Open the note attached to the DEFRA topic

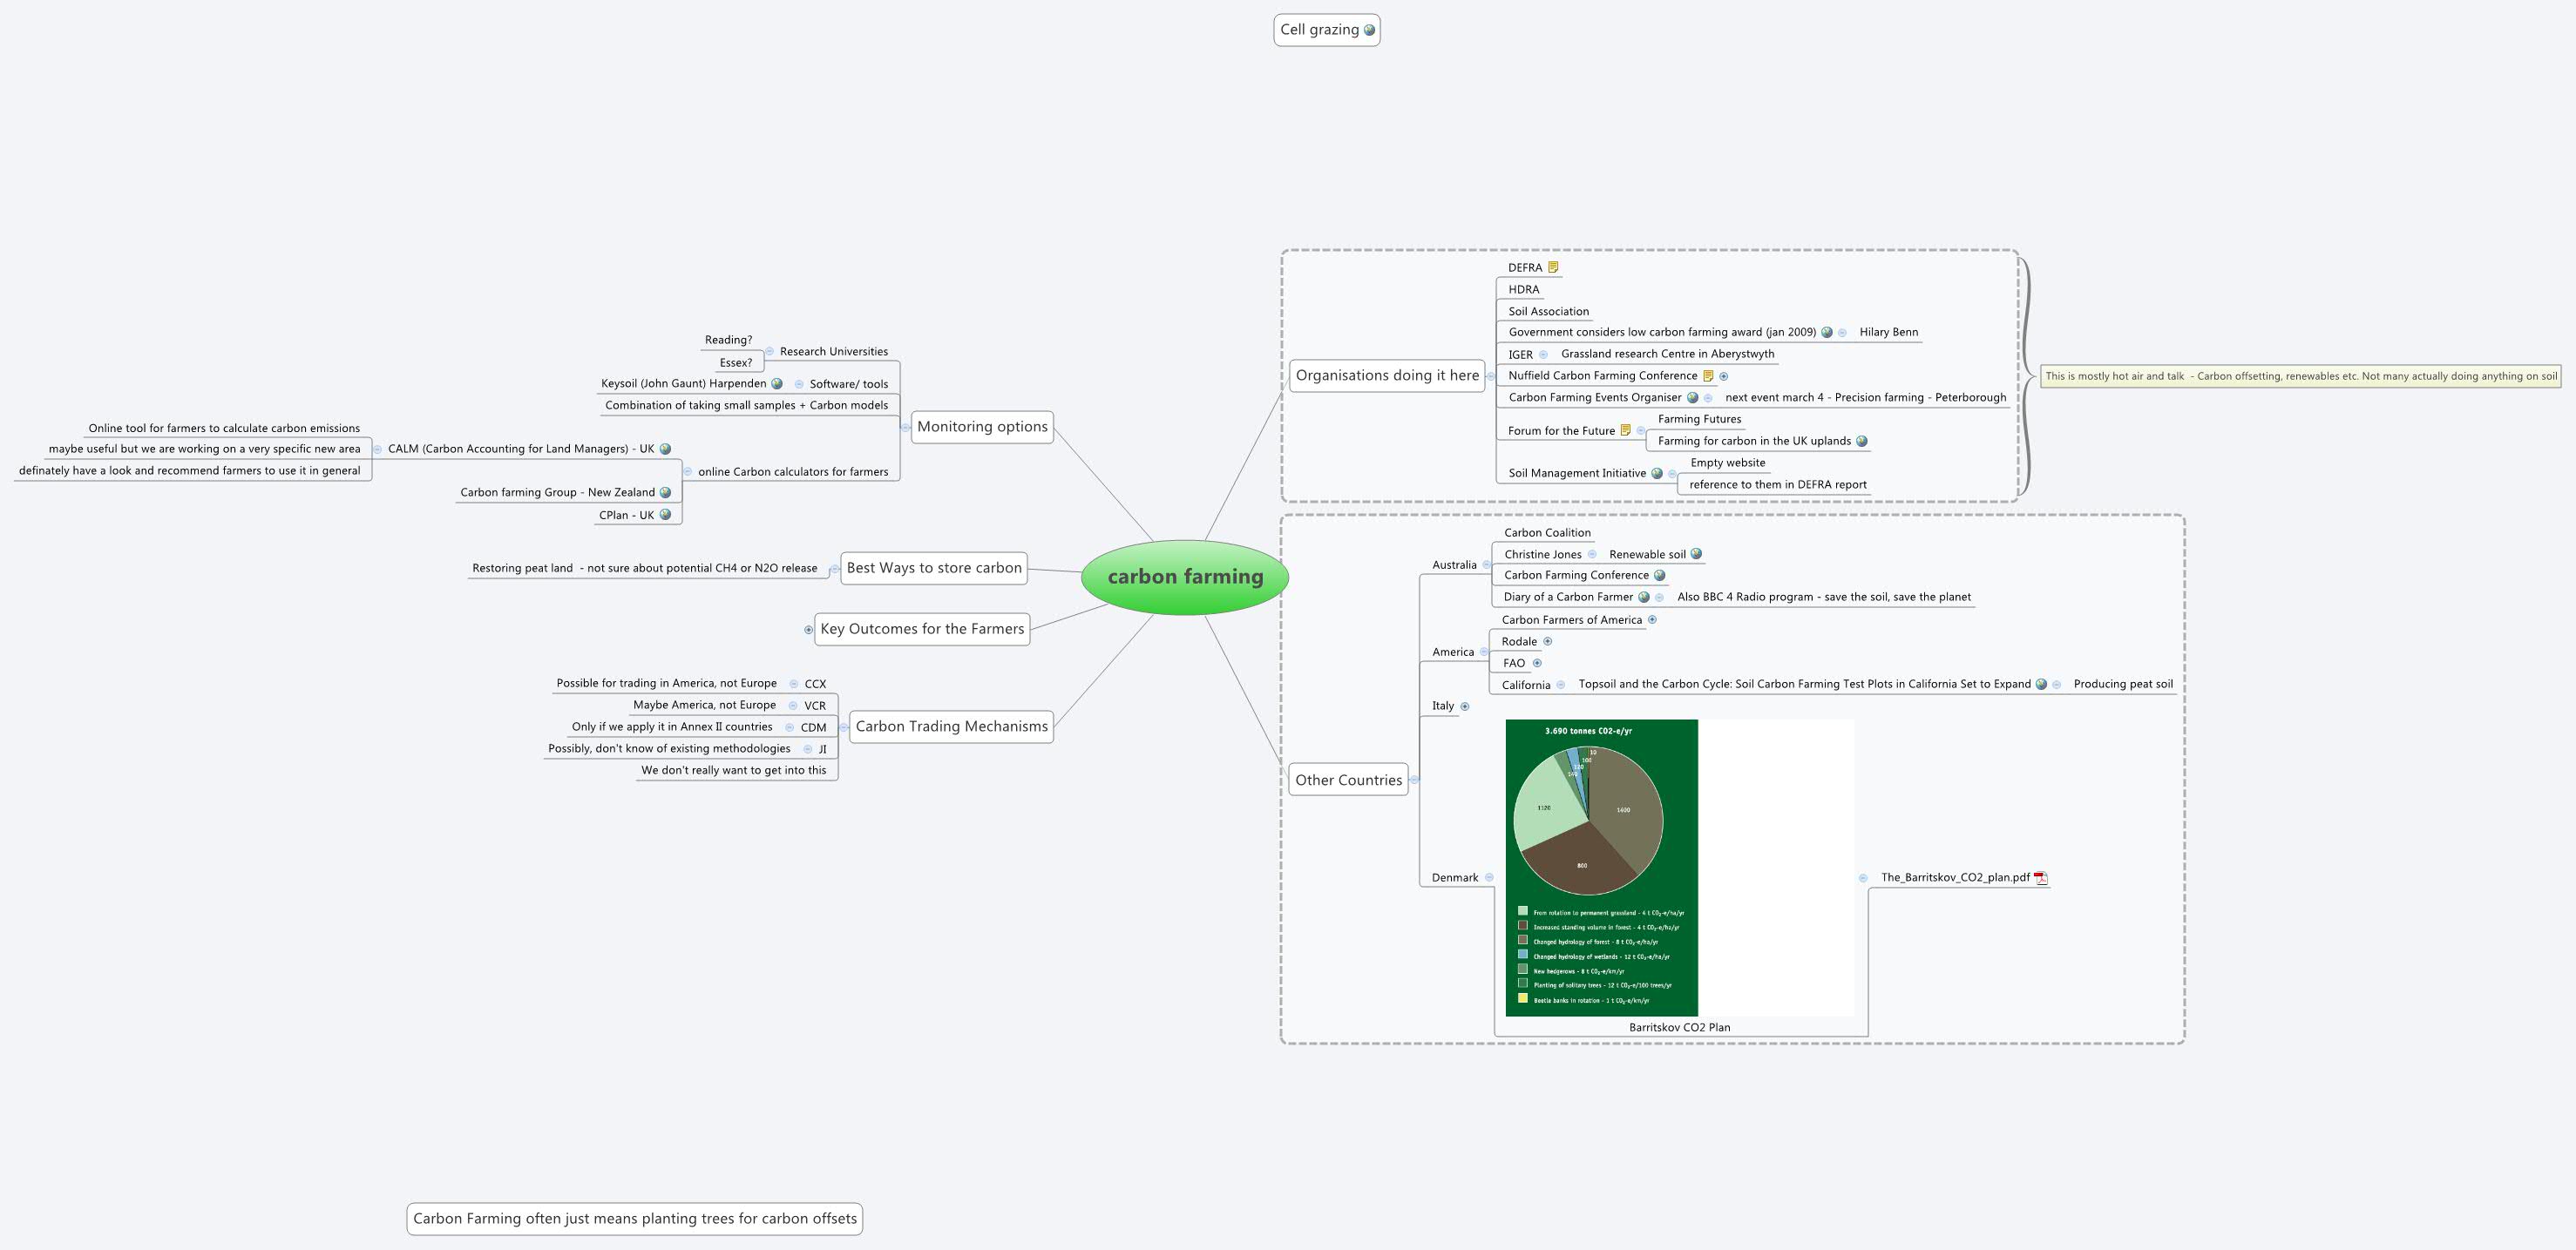click(x=1554, y=267)
